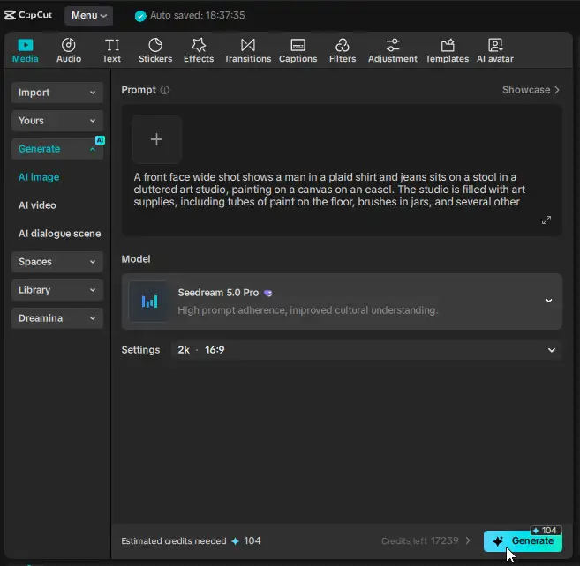Expand the prompt text box with arrows icon
580x566 pixels.
pyautogui.click(x=546, y=220)
